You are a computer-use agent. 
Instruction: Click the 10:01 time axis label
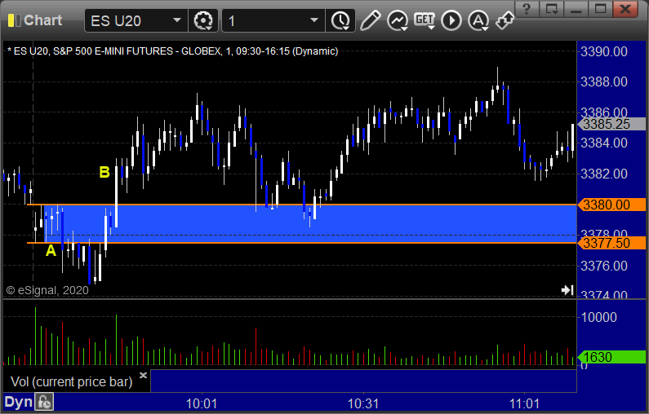pyautogui.click(x=202, y=403)
